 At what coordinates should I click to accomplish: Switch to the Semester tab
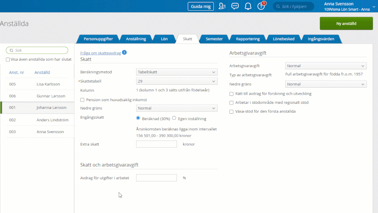[x=214, y=39]
